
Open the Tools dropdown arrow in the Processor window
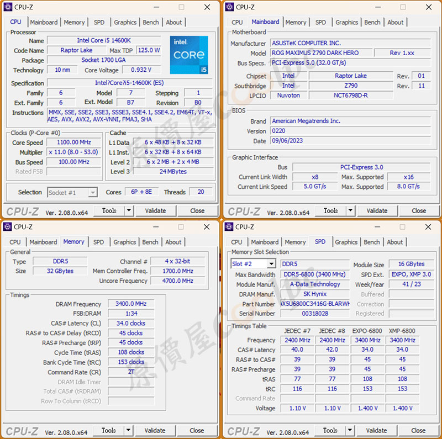coord(129,210)
